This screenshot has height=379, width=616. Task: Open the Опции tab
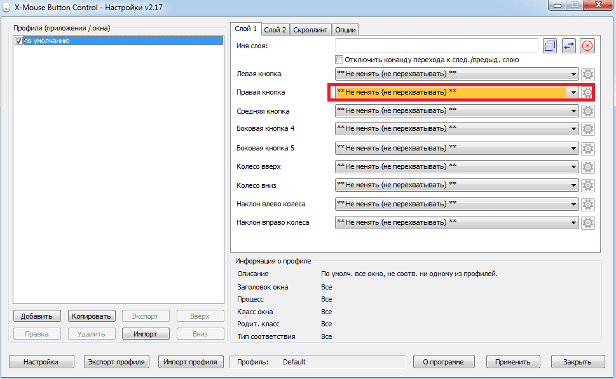tap(345, 29)
